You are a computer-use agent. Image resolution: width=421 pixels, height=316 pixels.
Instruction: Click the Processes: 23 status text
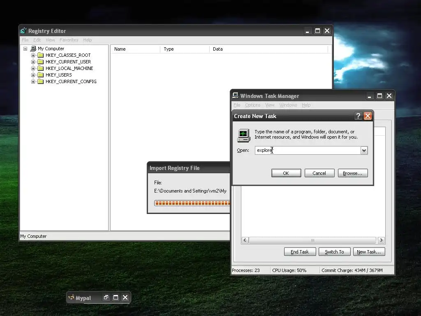[x=246, y=270]
